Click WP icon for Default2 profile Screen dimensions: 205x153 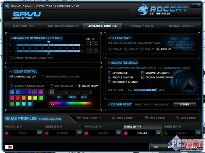point(79,133)
